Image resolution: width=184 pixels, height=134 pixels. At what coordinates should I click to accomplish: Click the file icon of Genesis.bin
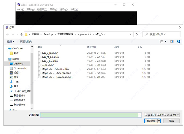pyautogui.click(x=39, y=65)
